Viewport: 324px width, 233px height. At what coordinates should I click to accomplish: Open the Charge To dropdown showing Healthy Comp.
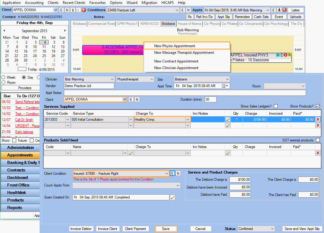(x=187, y=119)
